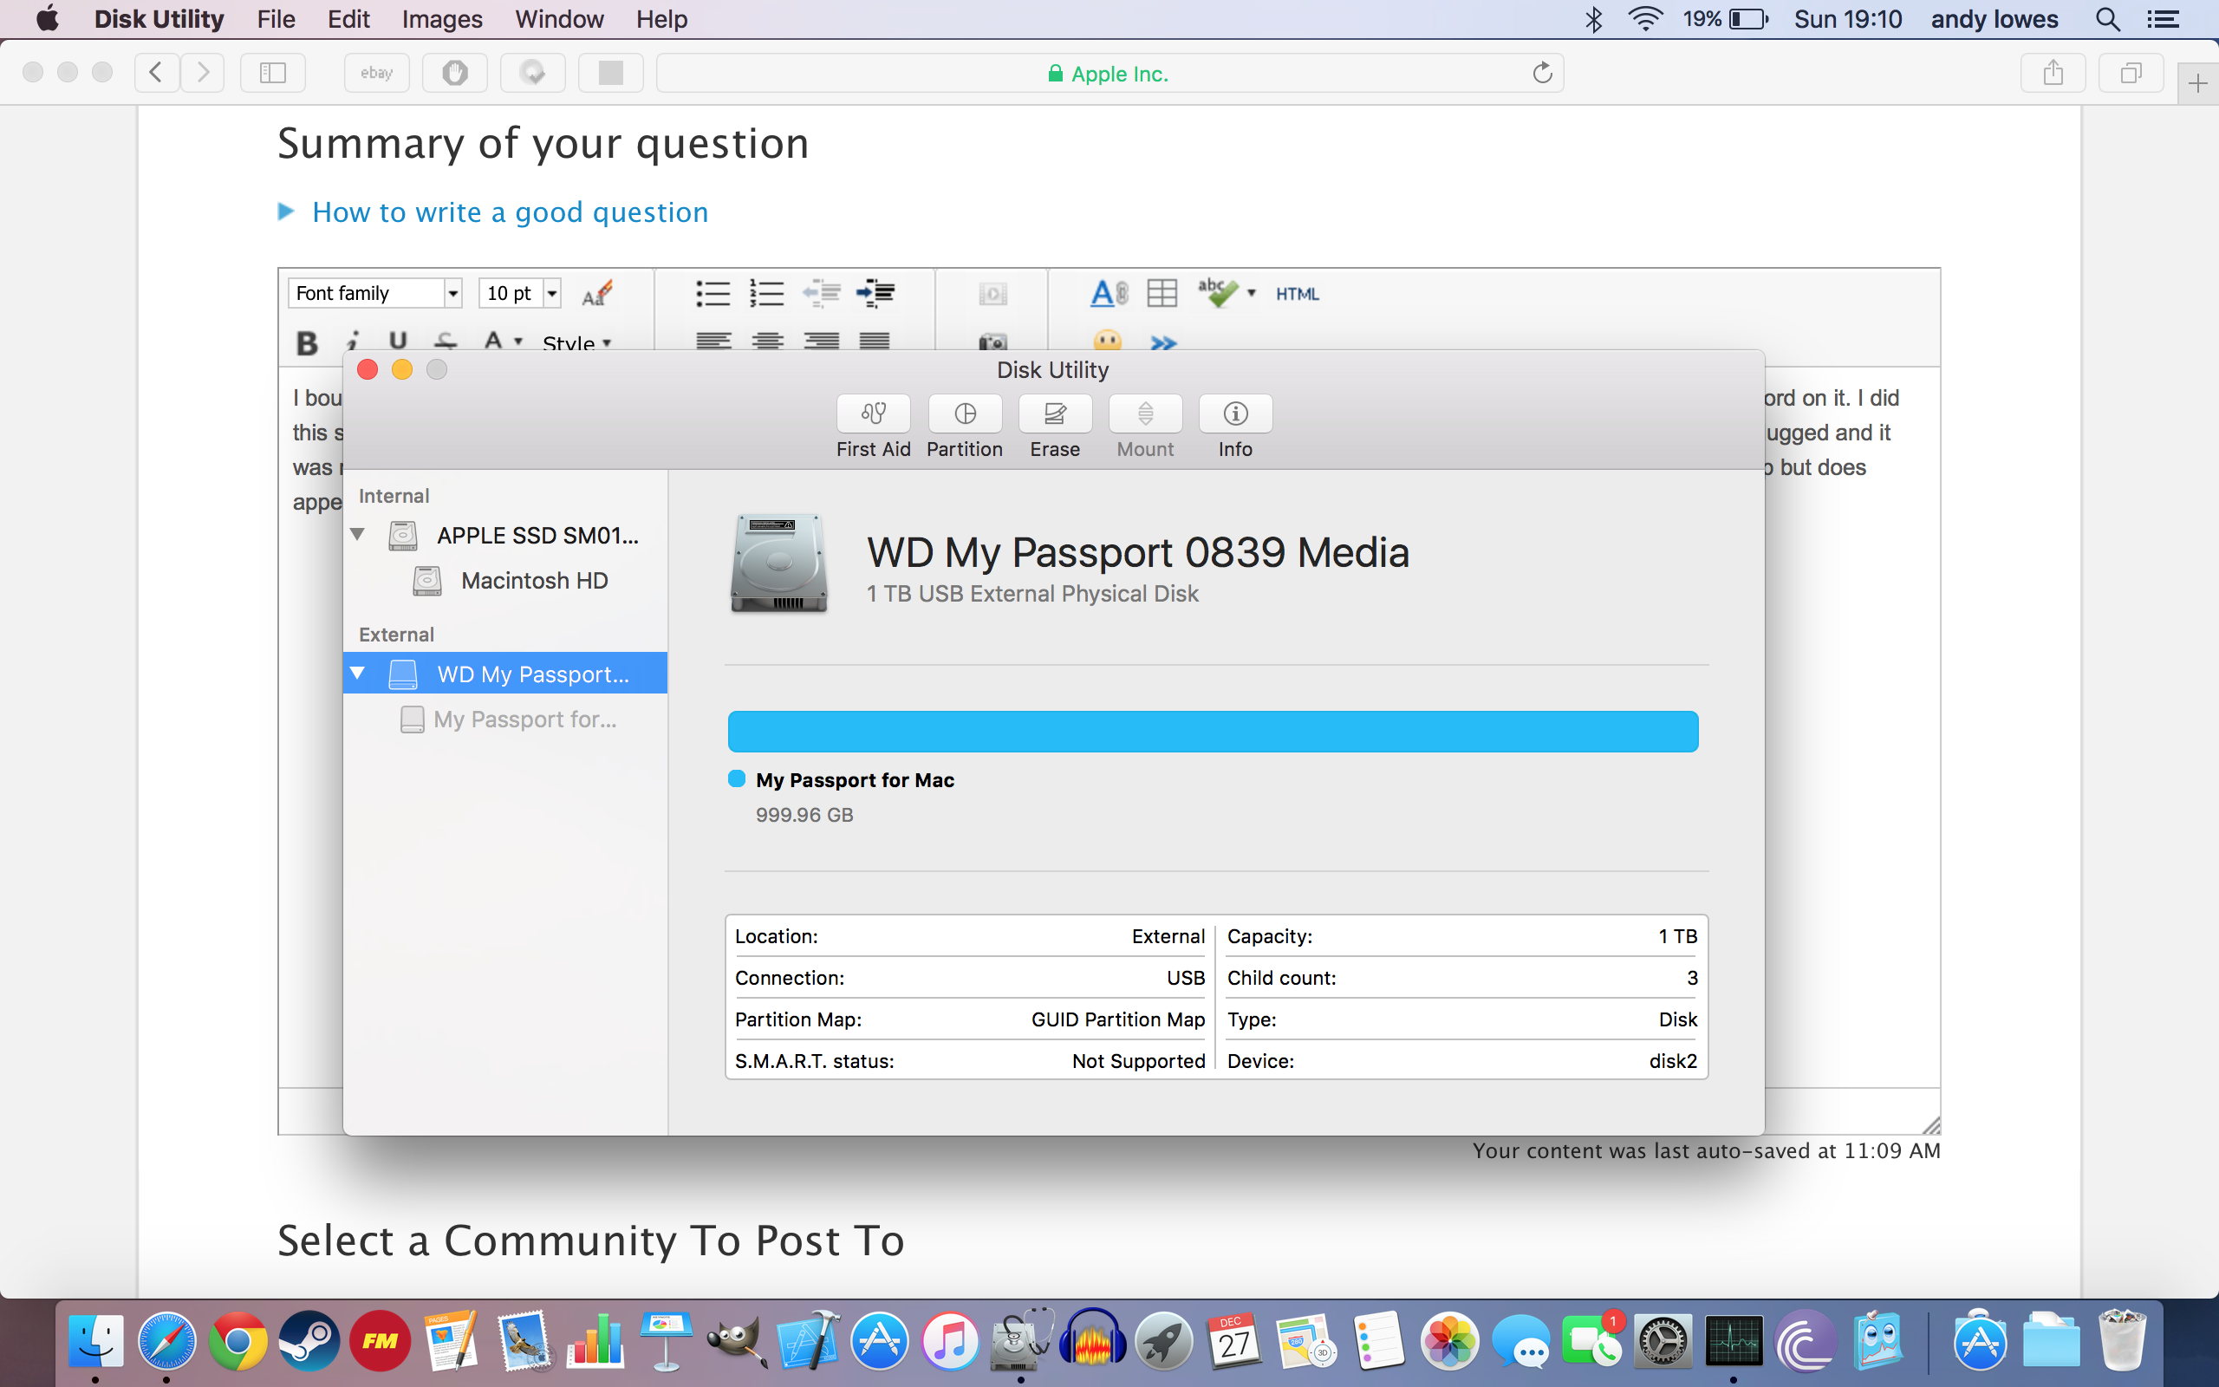Insert a bulleted list
Image resolution: width=2219 pixels, height=1387 pixels.
[x=713, y=293]
